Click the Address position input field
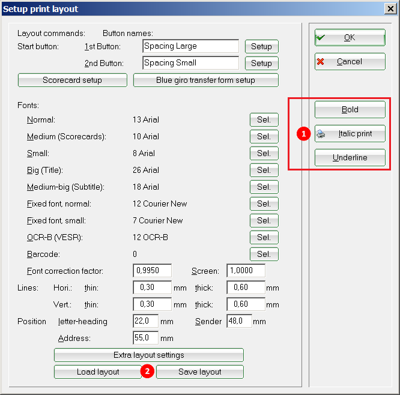Screen dimensions: 400x395 (x=145, y=338)
